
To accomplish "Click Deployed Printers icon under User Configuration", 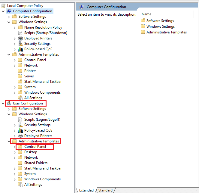I will [20, 136].
